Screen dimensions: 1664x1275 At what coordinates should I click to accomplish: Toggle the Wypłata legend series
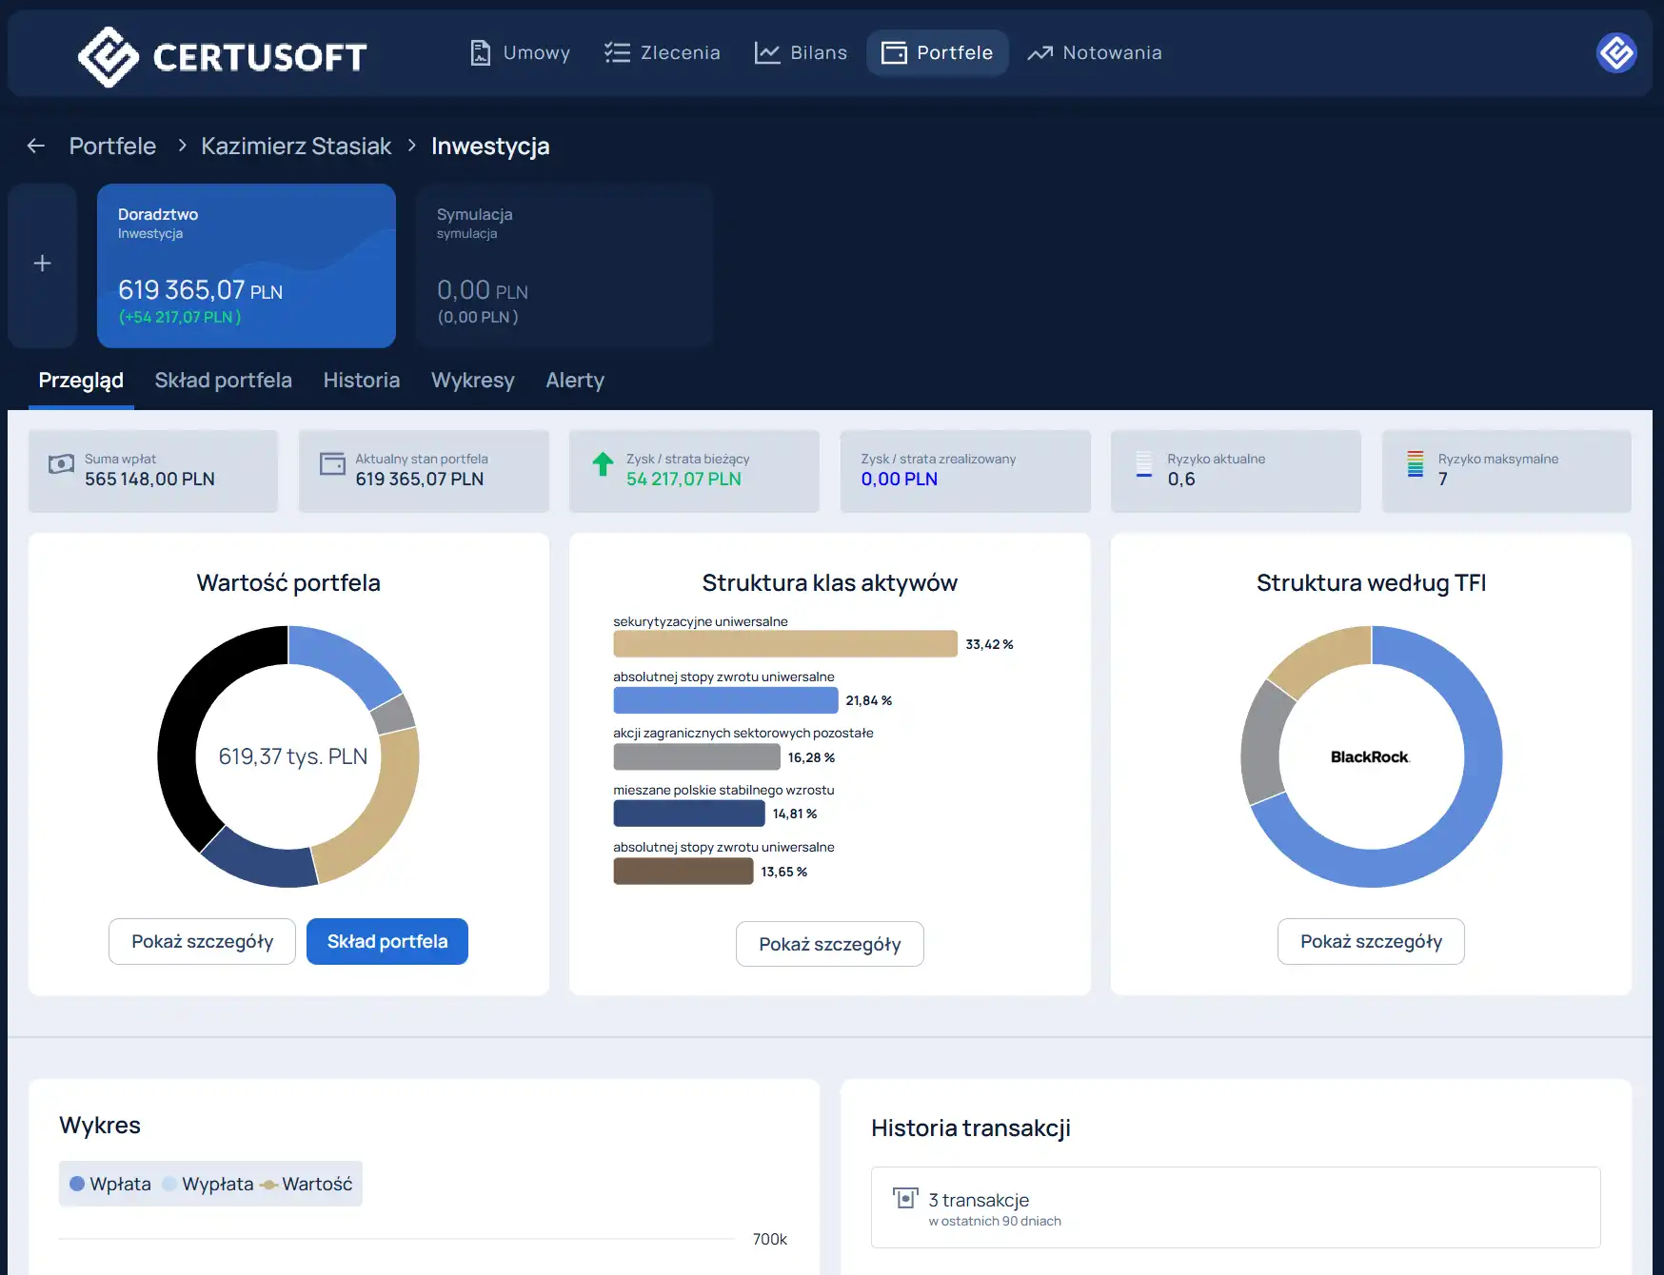point(208,1184)
